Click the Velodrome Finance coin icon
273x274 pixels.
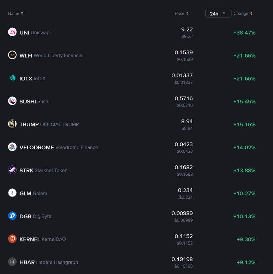point(12,147)
